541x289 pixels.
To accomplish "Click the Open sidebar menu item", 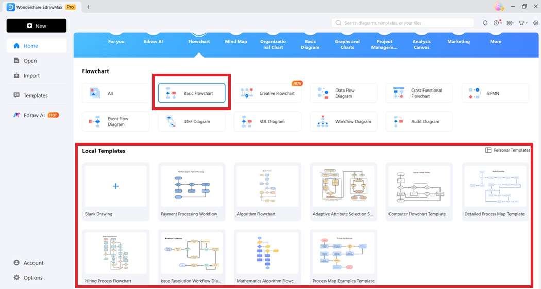I will tap(36, 61).
